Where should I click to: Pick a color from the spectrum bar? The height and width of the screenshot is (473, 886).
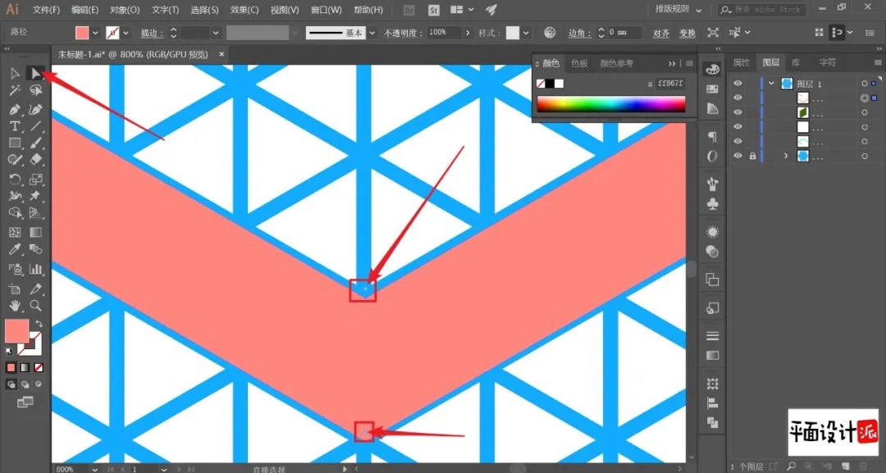(611, 104)
